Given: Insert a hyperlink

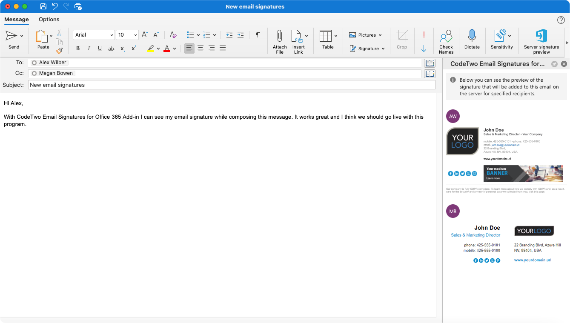Looking at the screenshot, I should 299,40.
